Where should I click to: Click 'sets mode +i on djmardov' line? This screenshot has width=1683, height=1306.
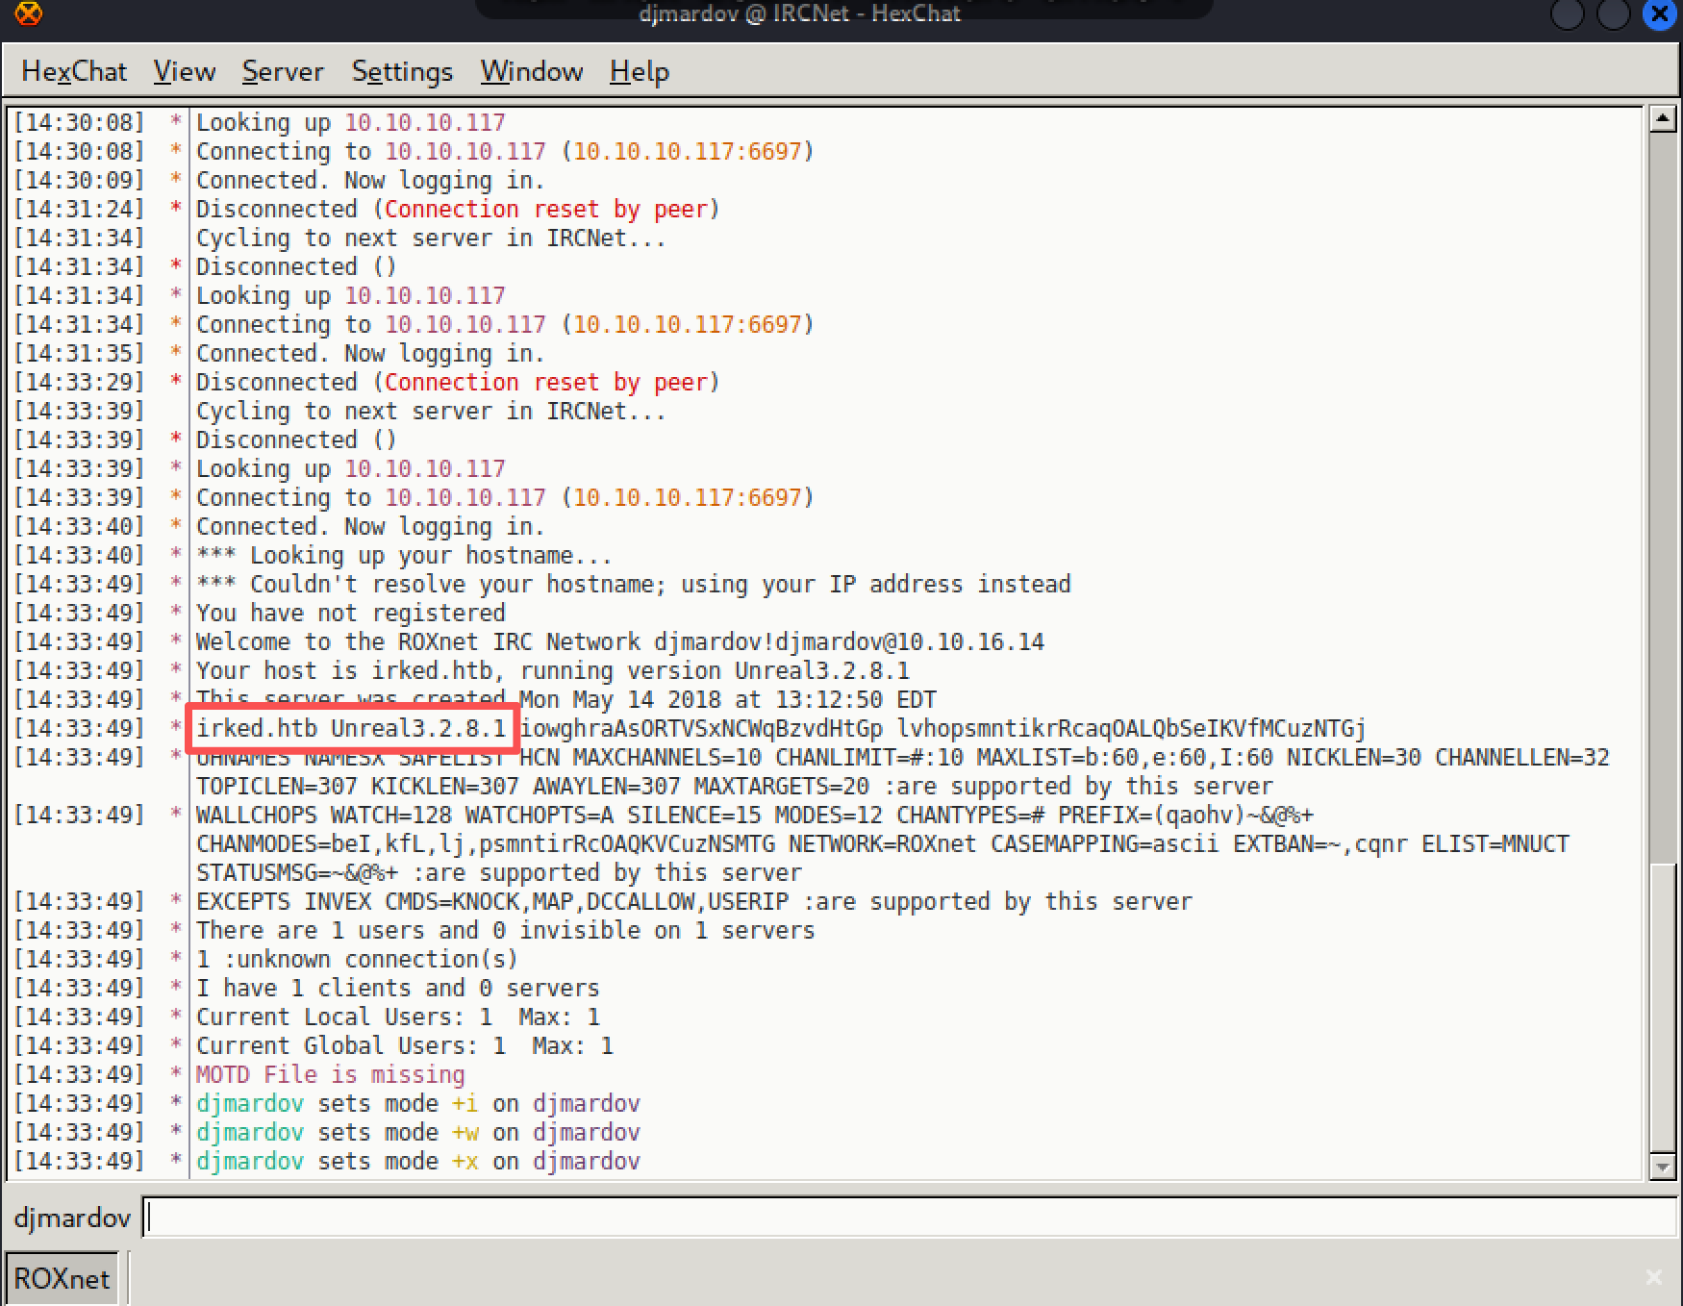coord(417,1103)
